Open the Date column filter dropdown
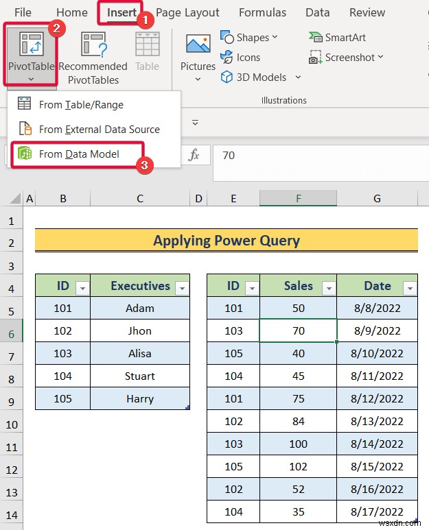This screenshot has width=429, height=530. [x=410, y=288]
